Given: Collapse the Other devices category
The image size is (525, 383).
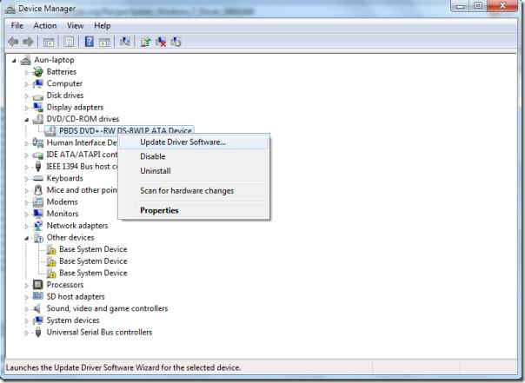Looking at the screenshot, I should point(27,237).
